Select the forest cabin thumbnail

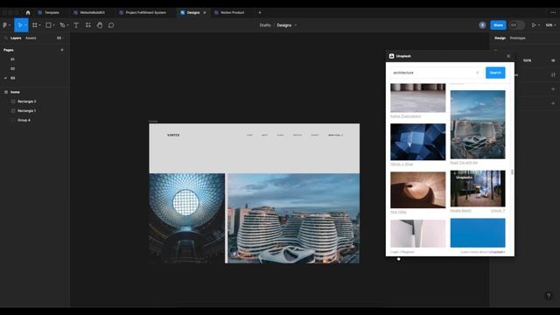pyautogui.click(x=478, y=189)
